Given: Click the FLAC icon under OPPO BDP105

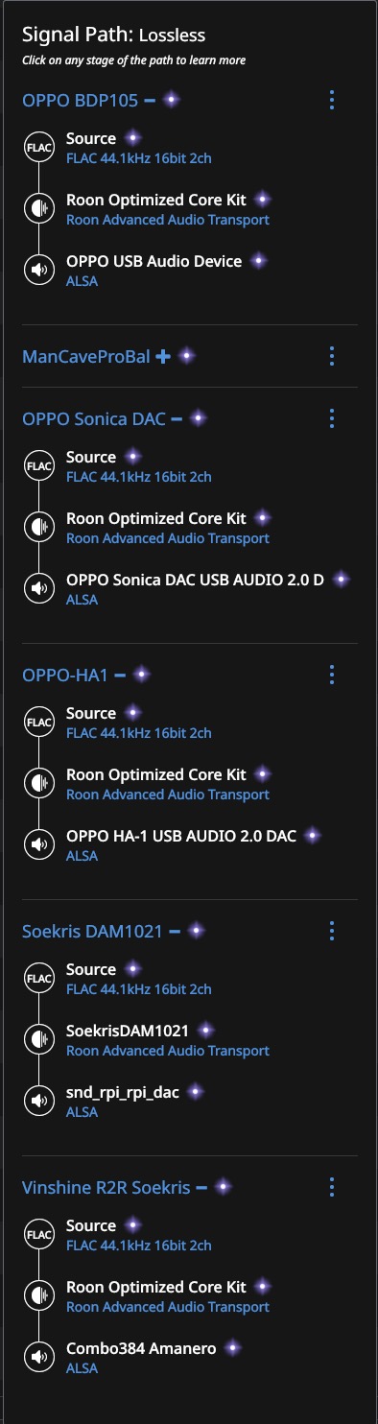Looking at the screenshot, I should click(x=38, y=148).
